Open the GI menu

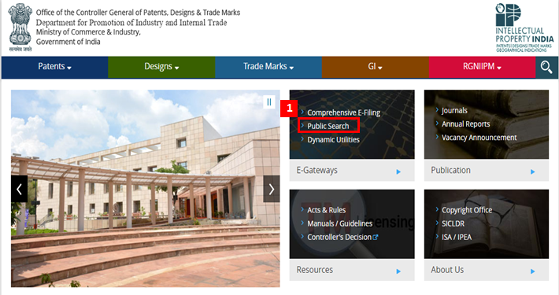[375, 67]
